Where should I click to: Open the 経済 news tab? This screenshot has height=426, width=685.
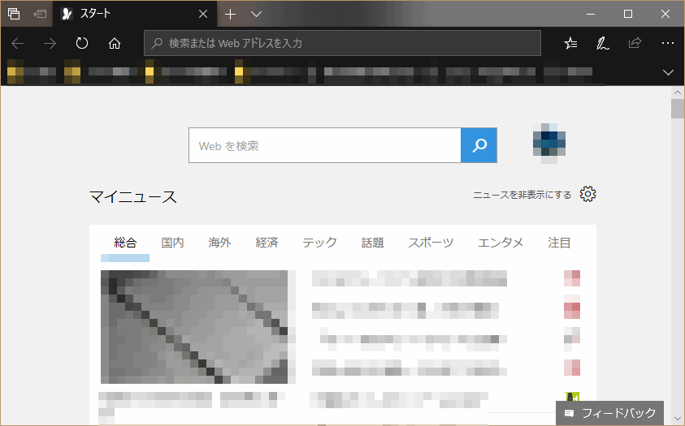point(267,243)
